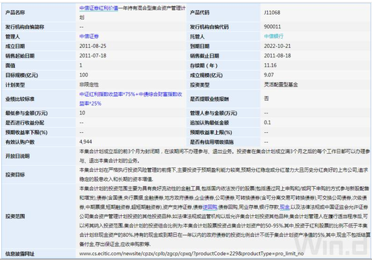This screenshot has width=372, height=260.
Task: Select target scale value 100
Action: click(x=84, y=74)
